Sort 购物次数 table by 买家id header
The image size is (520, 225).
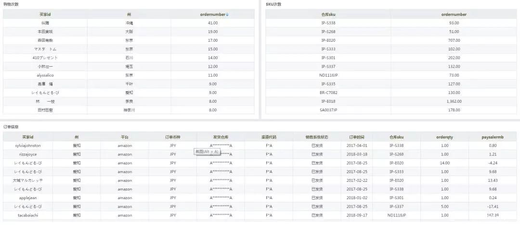tap(45, 14)
